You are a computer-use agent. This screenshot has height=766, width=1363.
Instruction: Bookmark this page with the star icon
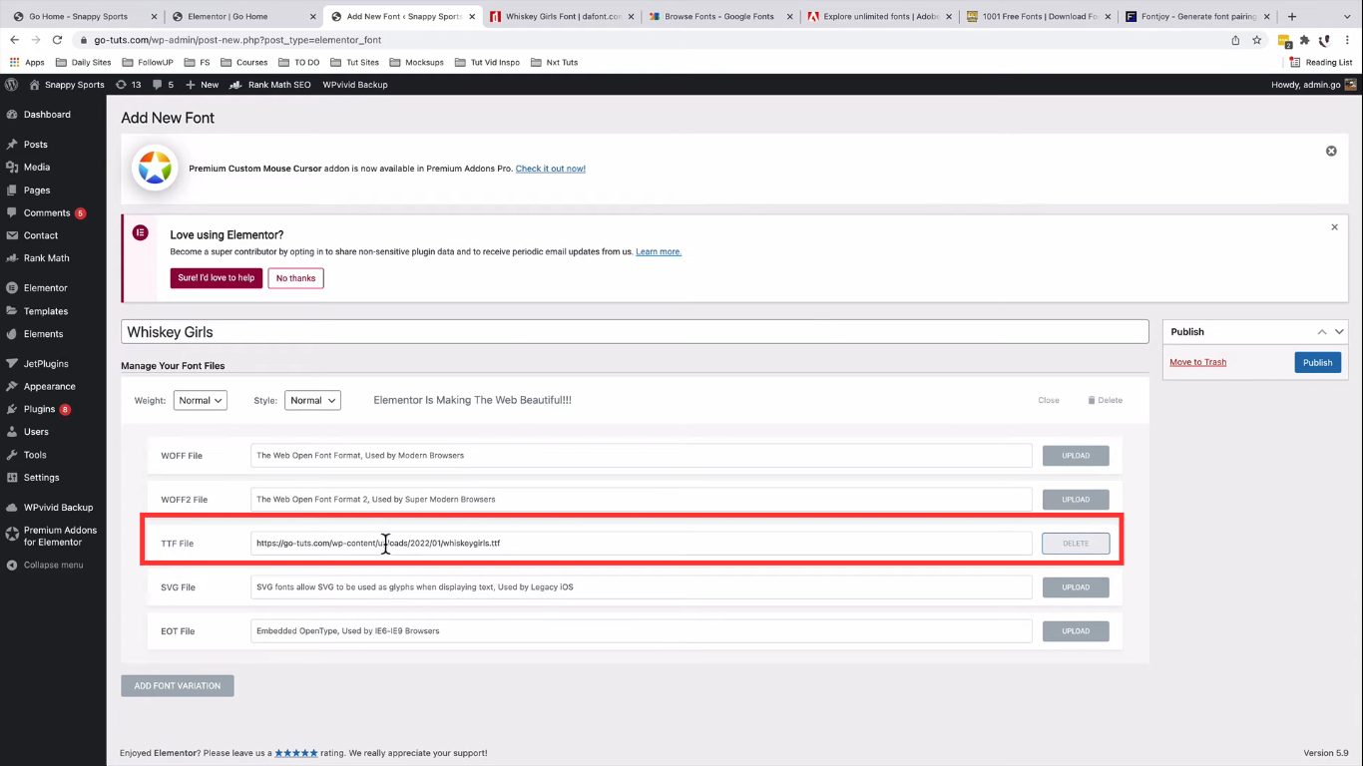(x=1257, y=40)
